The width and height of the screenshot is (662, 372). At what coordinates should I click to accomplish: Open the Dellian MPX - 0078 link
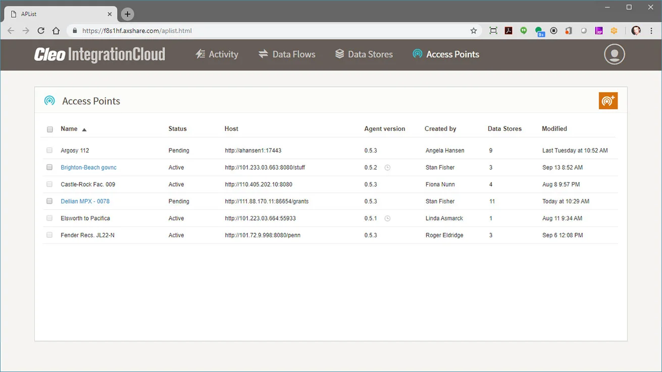[x=85, y=201]
